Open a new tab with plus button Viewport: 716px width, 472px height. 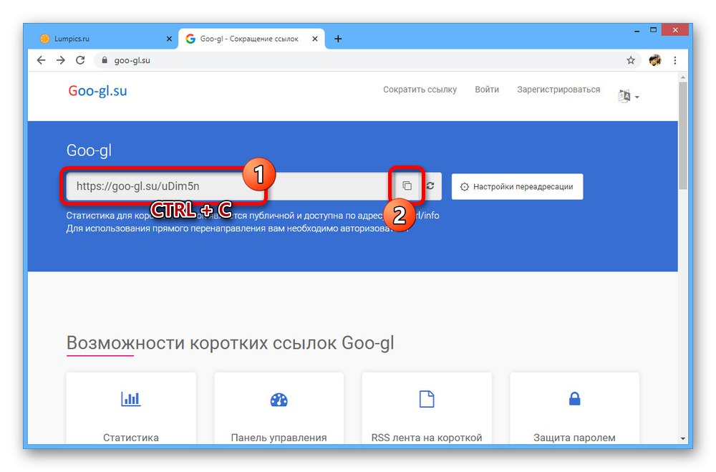tap(338, 39)
